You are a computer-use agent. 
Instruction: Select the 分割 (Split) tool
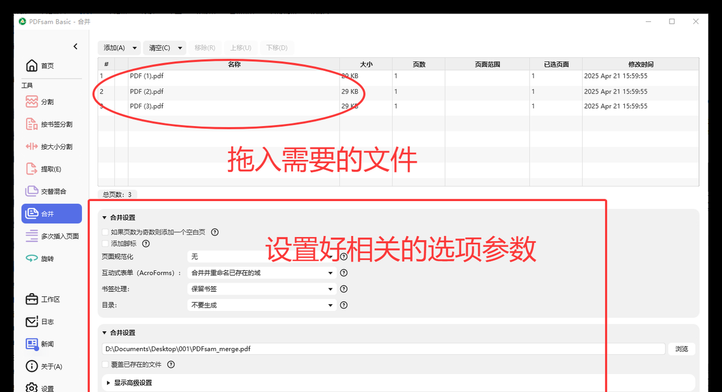(45, 101)
